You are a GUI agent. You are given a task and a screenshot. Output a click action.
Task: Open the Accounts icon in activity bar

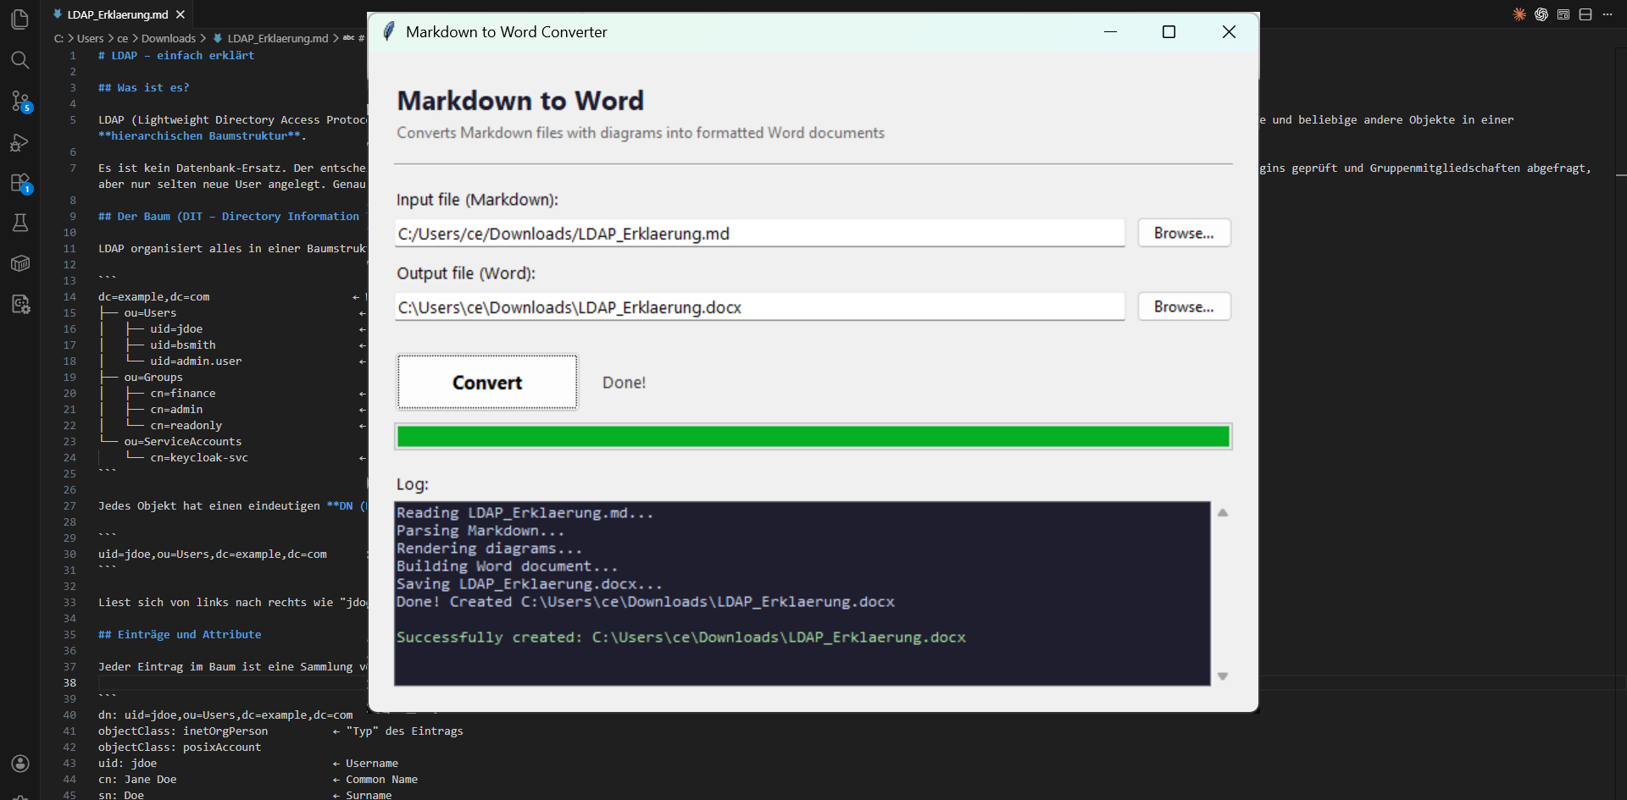click(20, 764)
